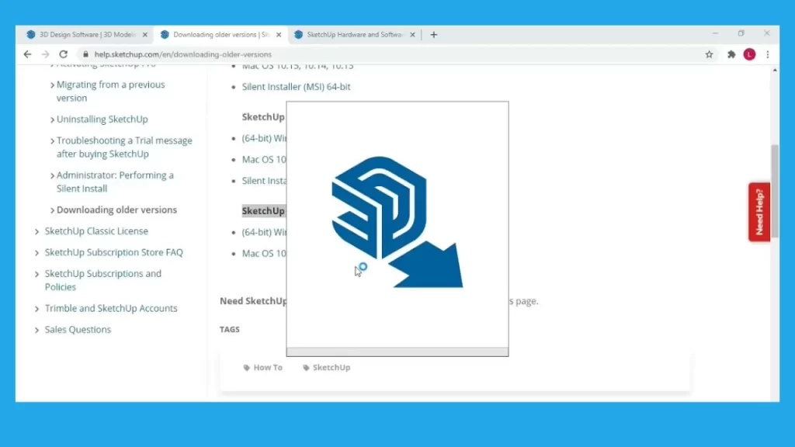Close the Downloading older versions tab
The image size is (795, 447).
pos(279,34)
